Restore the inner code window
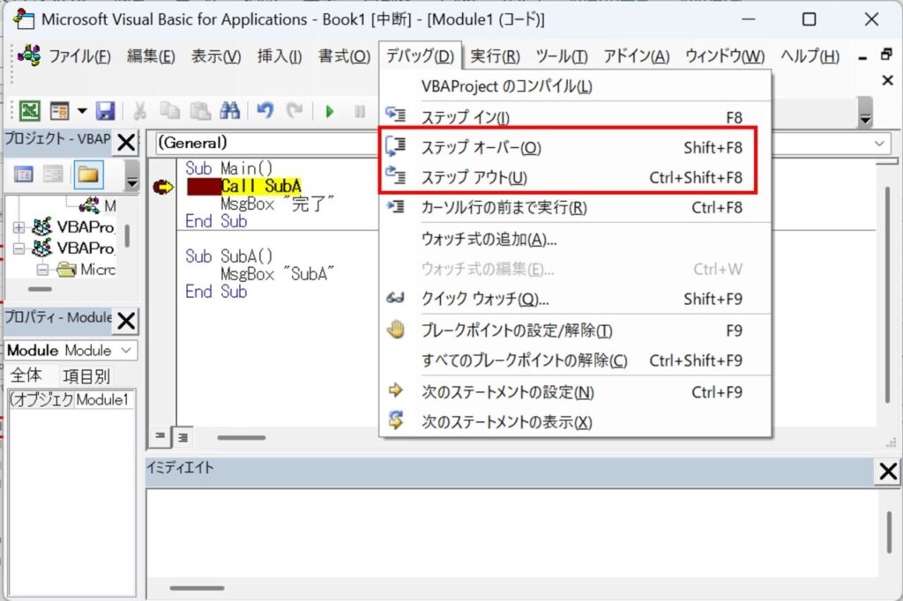 [887, 54]
